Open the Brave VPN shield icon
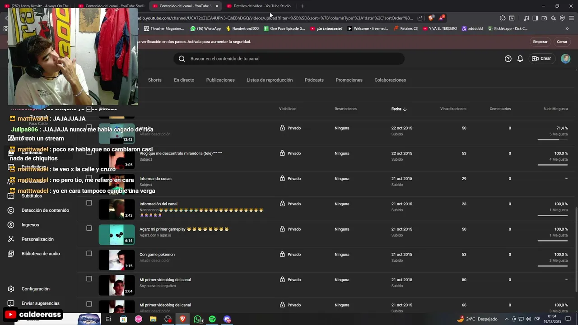Viewport: 578px width, 325px height. (x=562, y=18)
